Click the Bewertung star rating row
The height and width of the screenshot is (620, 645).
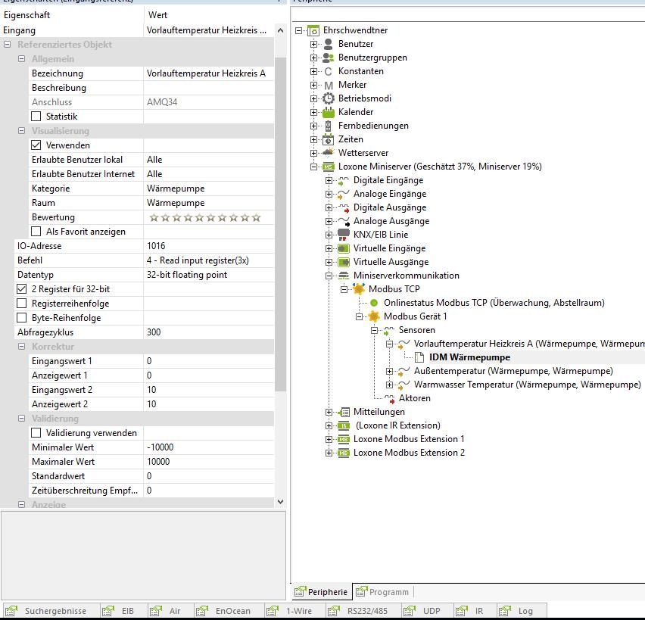click(x=205, y=217)
